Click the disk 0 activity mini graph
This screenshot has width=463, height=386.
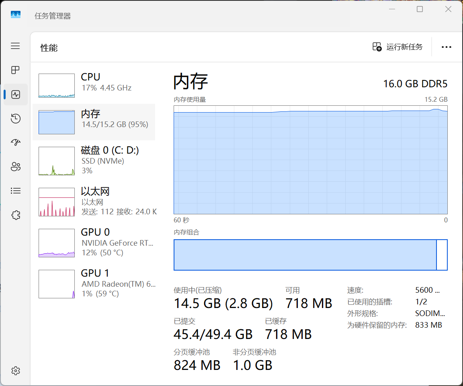[57, 161]
